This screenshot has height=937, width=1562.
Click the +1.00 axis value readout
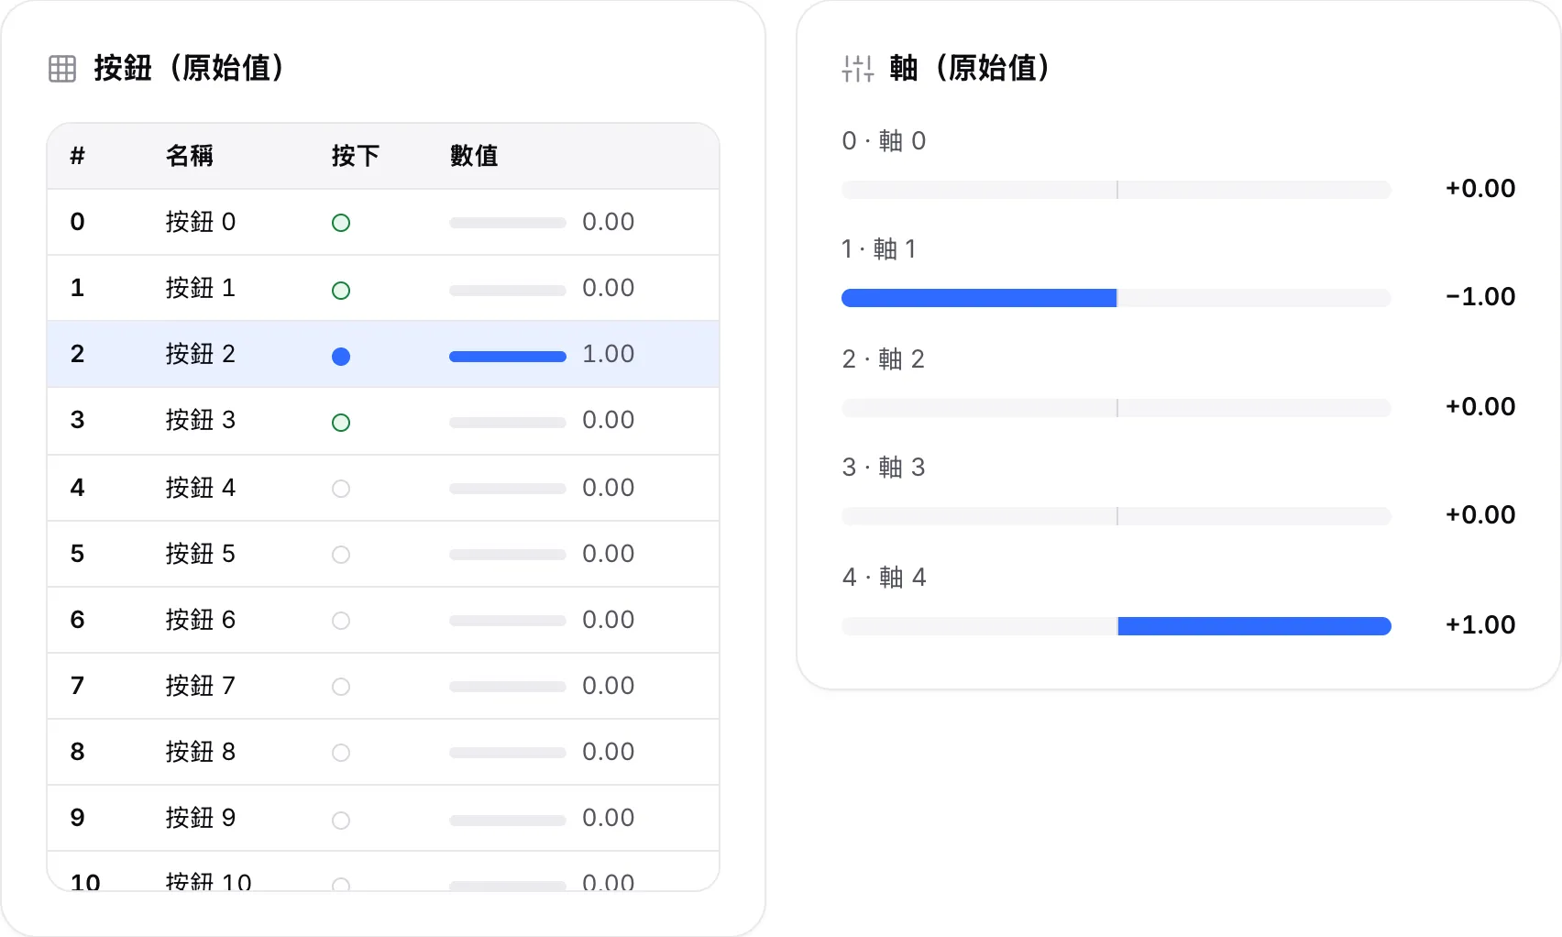[1480, 624]
